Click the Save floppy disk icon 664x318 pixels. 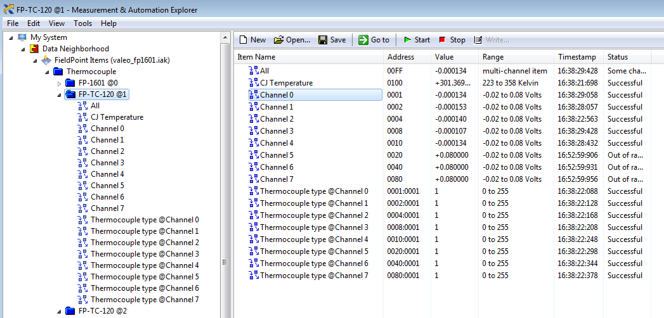pos(323,40)
